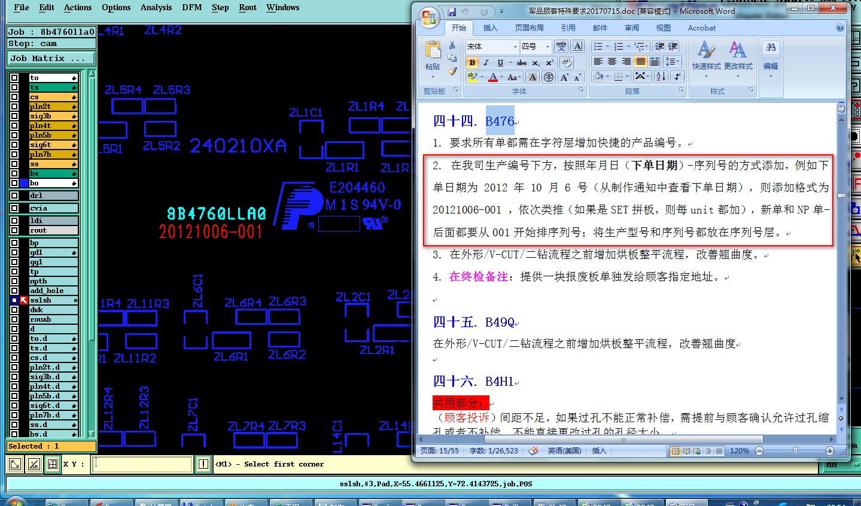Save the Word document from quick access

pos(452,11)
